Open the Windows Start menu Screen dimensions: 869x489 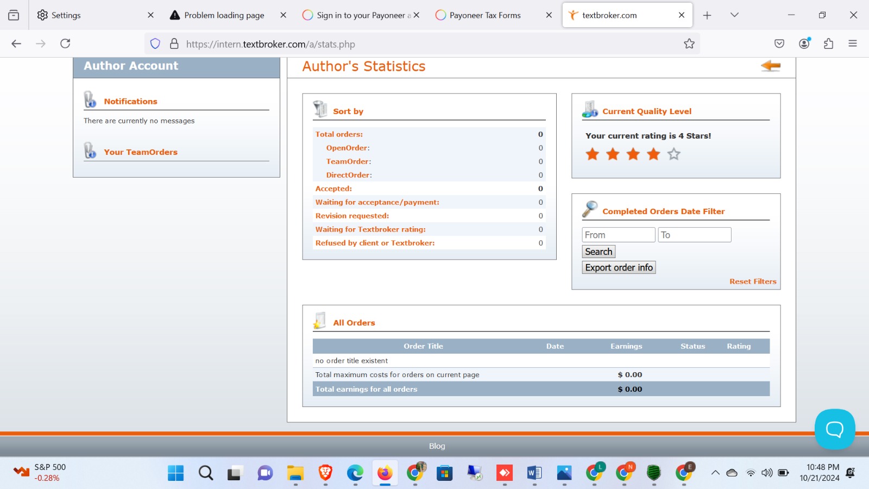pyautogui.click(x=175, y=473)
